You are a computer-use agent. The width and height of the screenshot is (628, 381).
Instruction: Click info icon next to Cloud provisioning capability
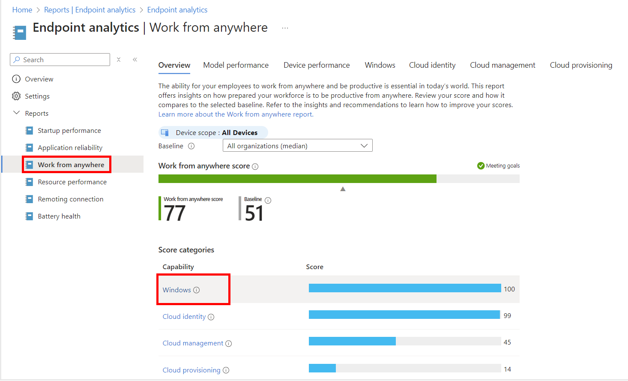coord(226,370)
